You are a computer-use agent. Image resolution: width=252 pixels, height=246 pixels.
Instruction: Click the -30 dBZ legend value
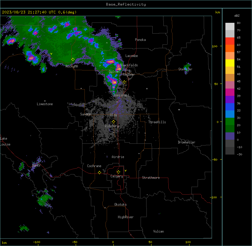(239, 154)
